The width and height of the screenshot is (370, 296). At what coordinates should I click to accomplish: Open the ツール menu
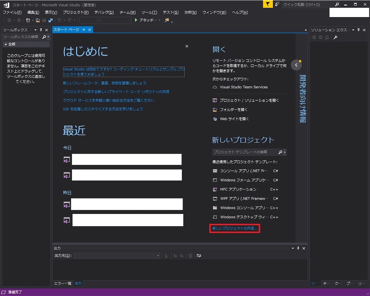[x=149, y=13]
